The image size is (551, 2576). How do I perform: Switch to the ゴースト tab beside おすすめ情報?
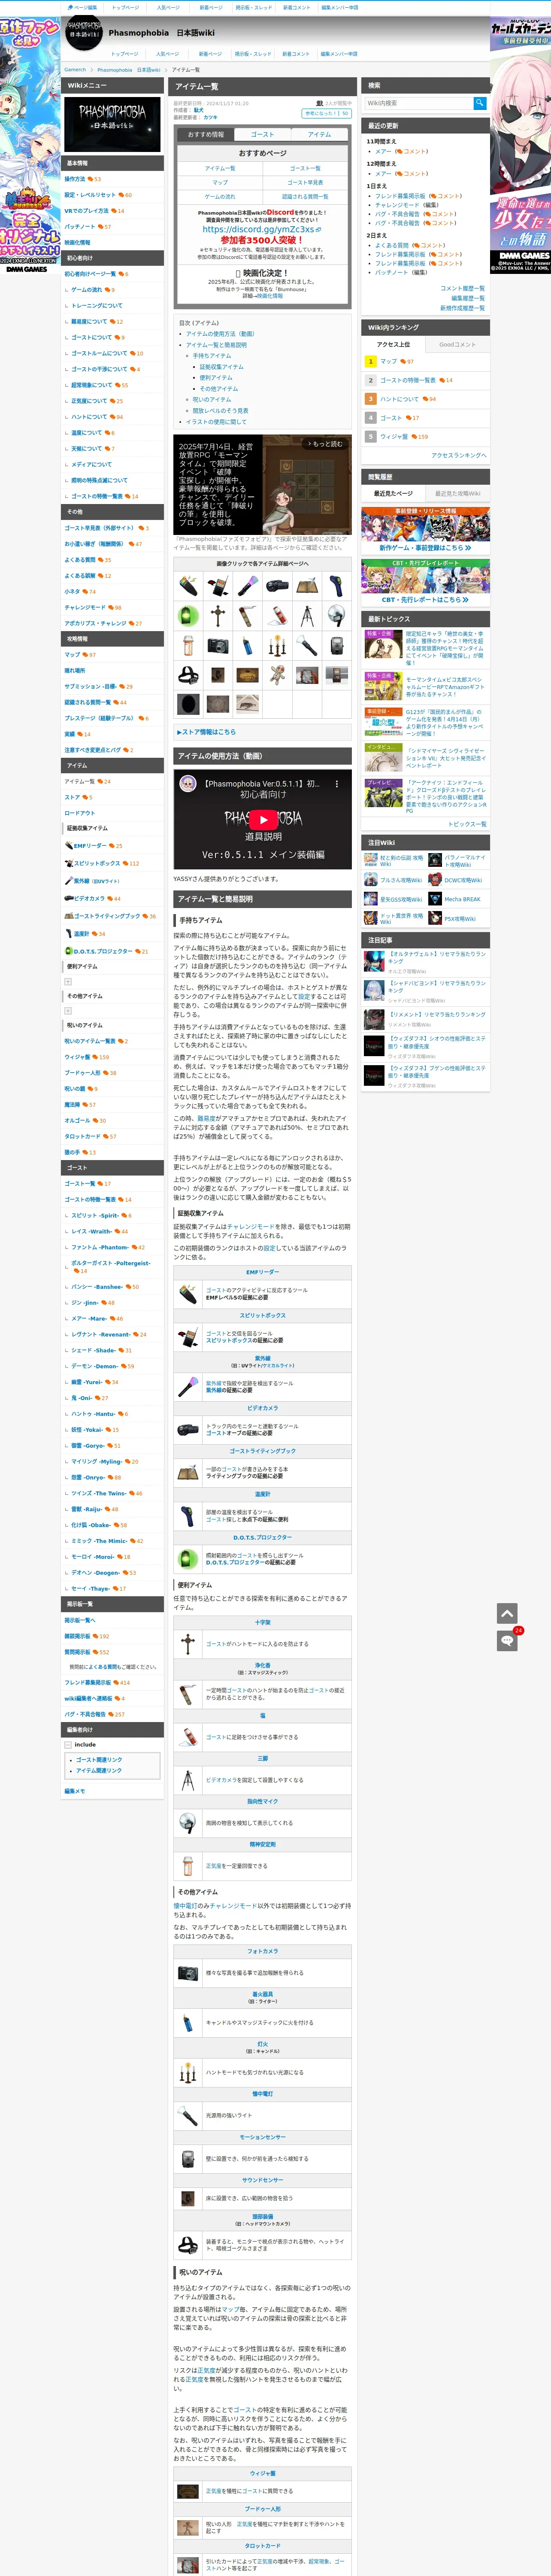[x=262, y=134]
